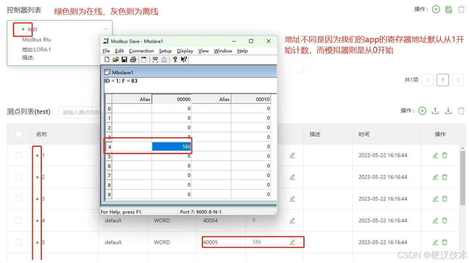Image resolution: width=469 pixels, height=263 pixels.
Task: Toggle the select-all checkbox in table header
Action: [x=19, y=134]
